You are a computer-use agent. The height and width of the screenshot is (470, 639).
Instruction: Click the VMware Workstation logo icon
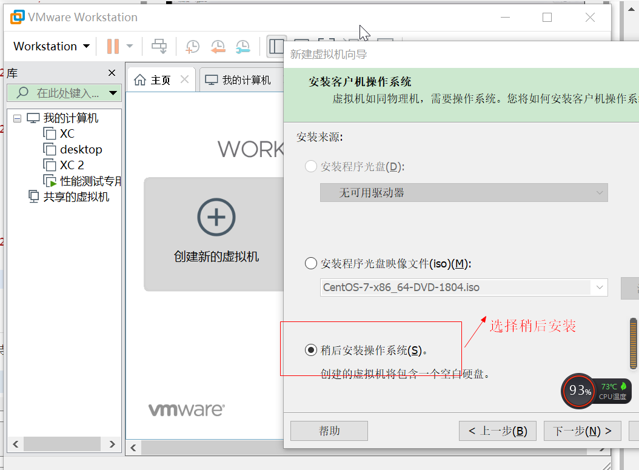tap(18, 17)
